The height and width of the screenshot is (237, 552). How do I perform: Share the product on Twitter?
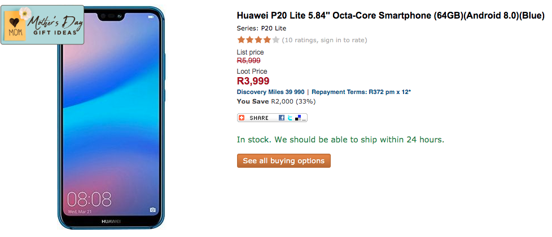[290, 118]
